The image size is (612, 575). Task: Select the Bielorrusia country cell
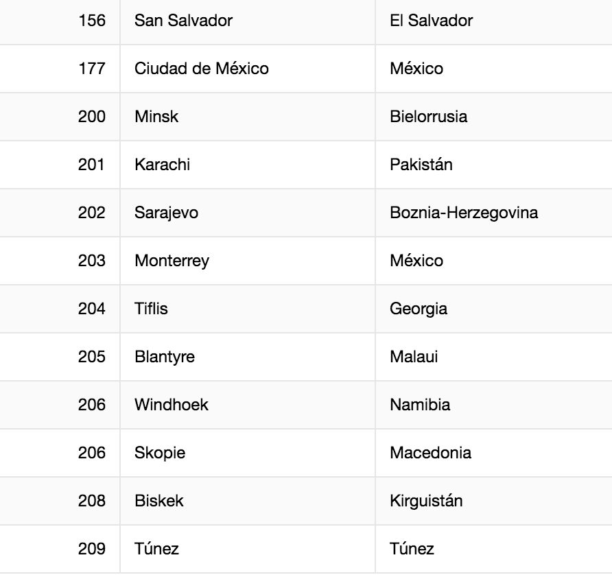pos(428,117)
